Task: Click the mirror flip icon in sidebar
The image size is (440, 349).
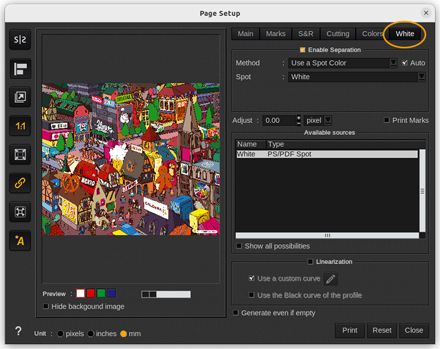Action: pos(21,40)
